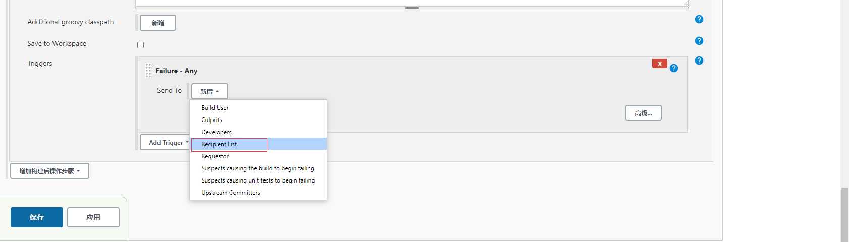This screenshot has width=849, height=242.
Task: Grab the drag handle beside Failure - Any
Action: (148, 71)
